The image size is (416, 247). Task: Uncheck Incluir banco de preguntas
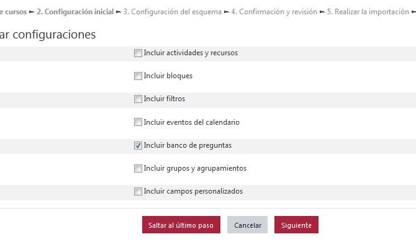pyautogui.click(x=138, y=145)
